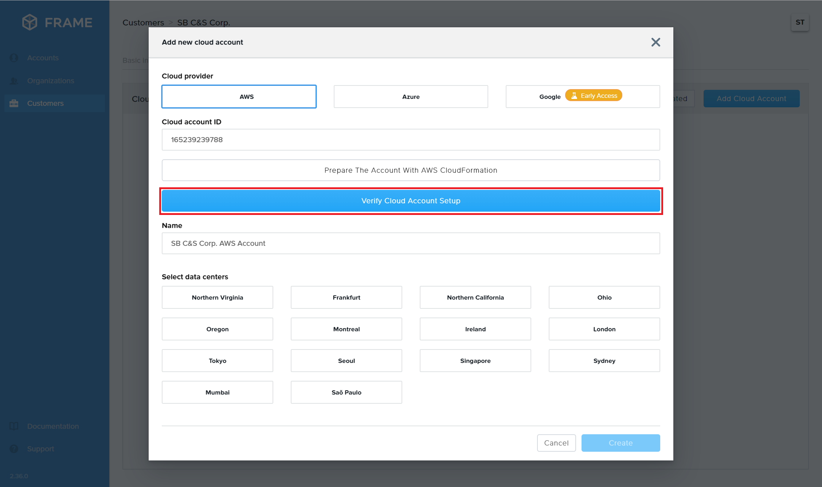Click the Early Access flask badge

594,95
